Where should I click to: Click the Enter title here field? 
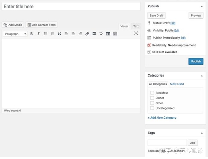(x=71, y=7)
